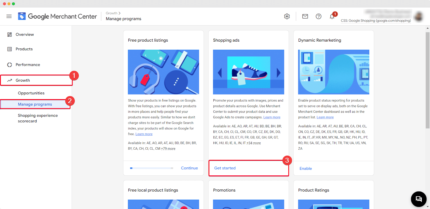The image size is (430, 209).
Task: Click the yellow macOS minimize button
Action: [x=9, y=4]
